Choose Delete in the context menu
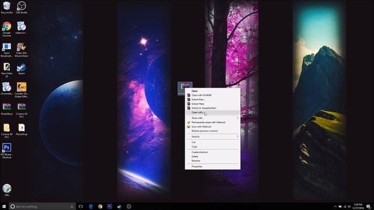The height and width of the screenshot is (210, 374). pyautogui.click(x=213, y=157)
